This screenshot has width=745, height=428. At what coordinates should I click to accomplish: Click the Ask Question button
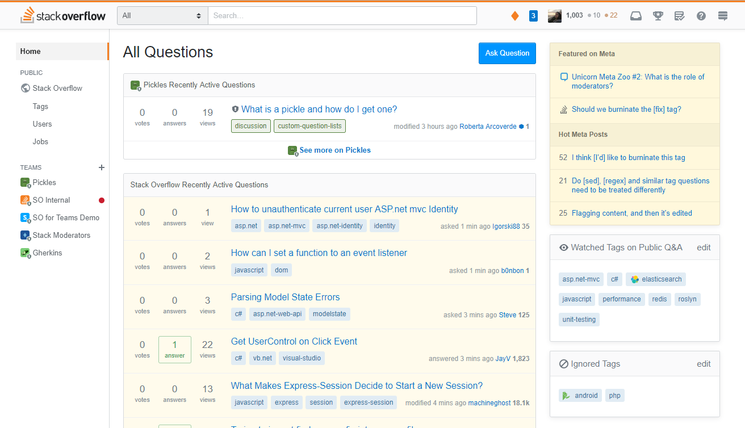coord(507,53)
